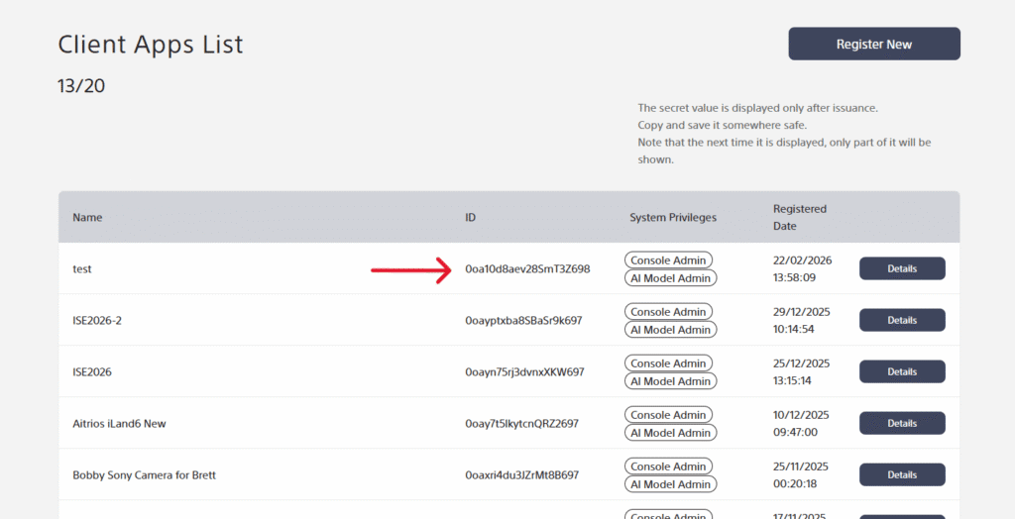Click AI Model Admin badge for Bobby Sony Camera
Viewport: 1015px width, 519px height.
point(670,484)
